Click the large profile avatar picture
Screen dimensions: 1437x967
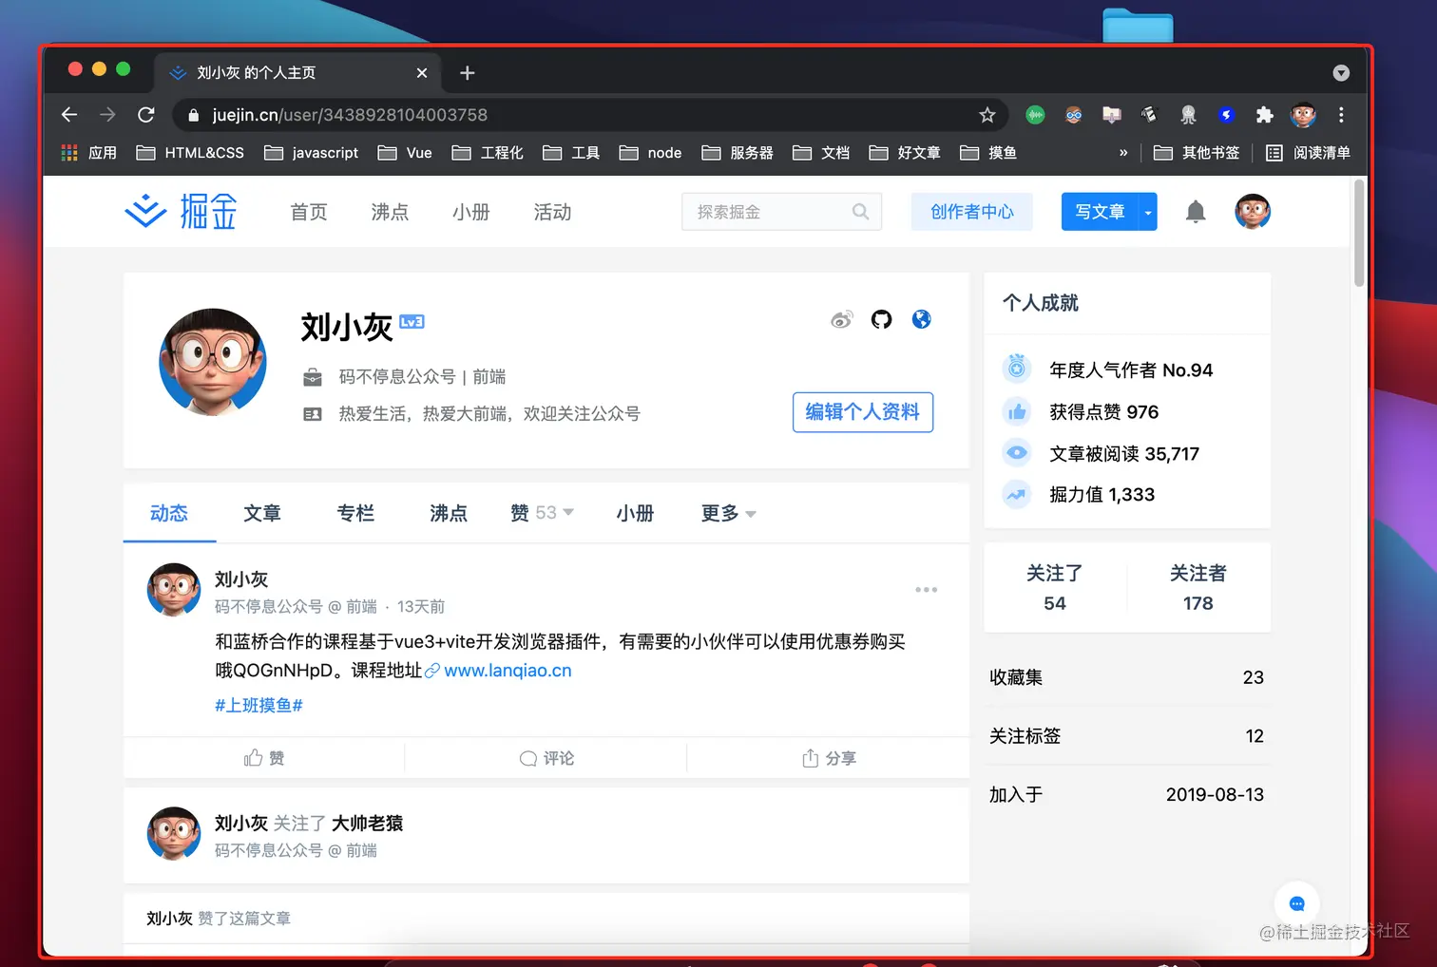(213, 362)
